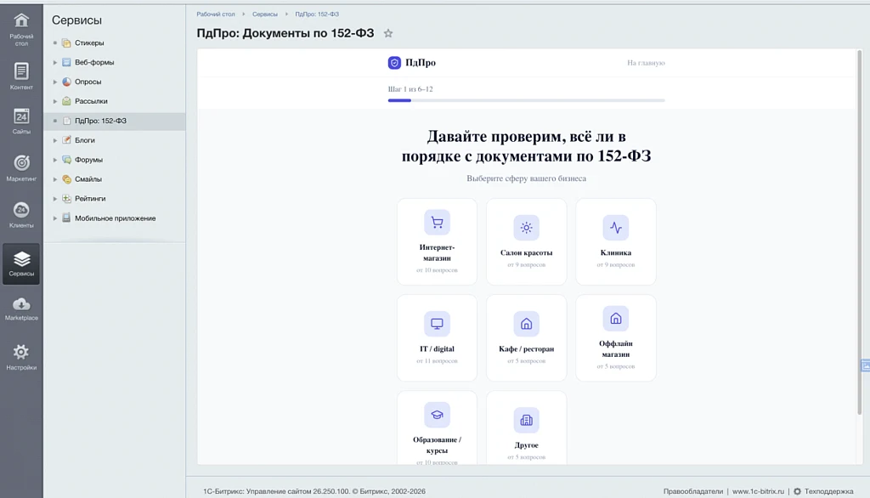870x498 pixels.
Task: Click the step progress bar
Action: [527, 100]
